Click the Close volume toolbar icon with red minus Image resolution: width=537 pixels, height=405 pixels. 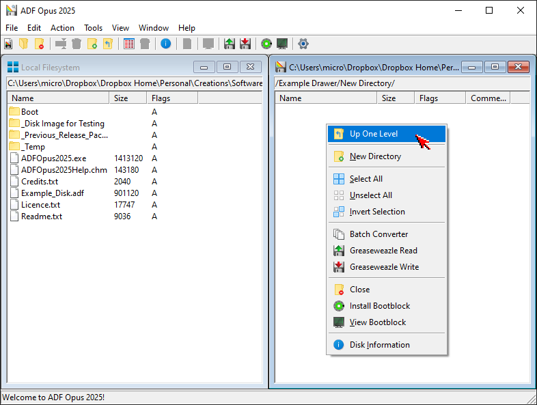coord(40,44)
